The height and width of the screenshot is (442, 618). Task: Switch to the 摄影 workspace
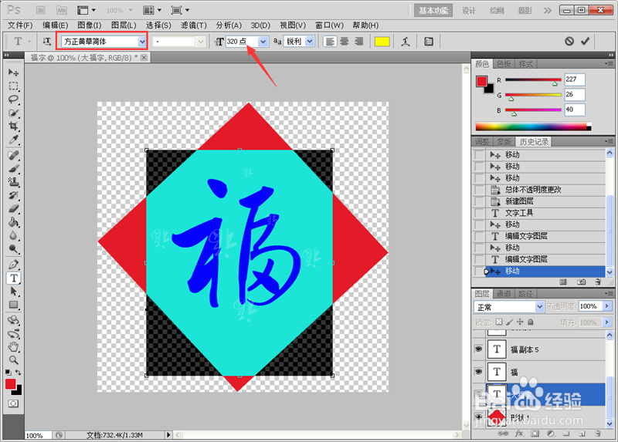coord(525,11)
